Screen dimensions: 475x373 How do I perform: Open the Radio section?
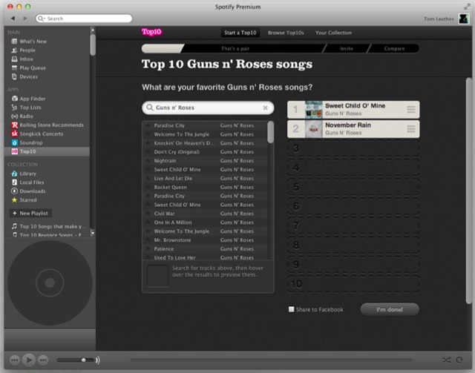click(25, 116)
